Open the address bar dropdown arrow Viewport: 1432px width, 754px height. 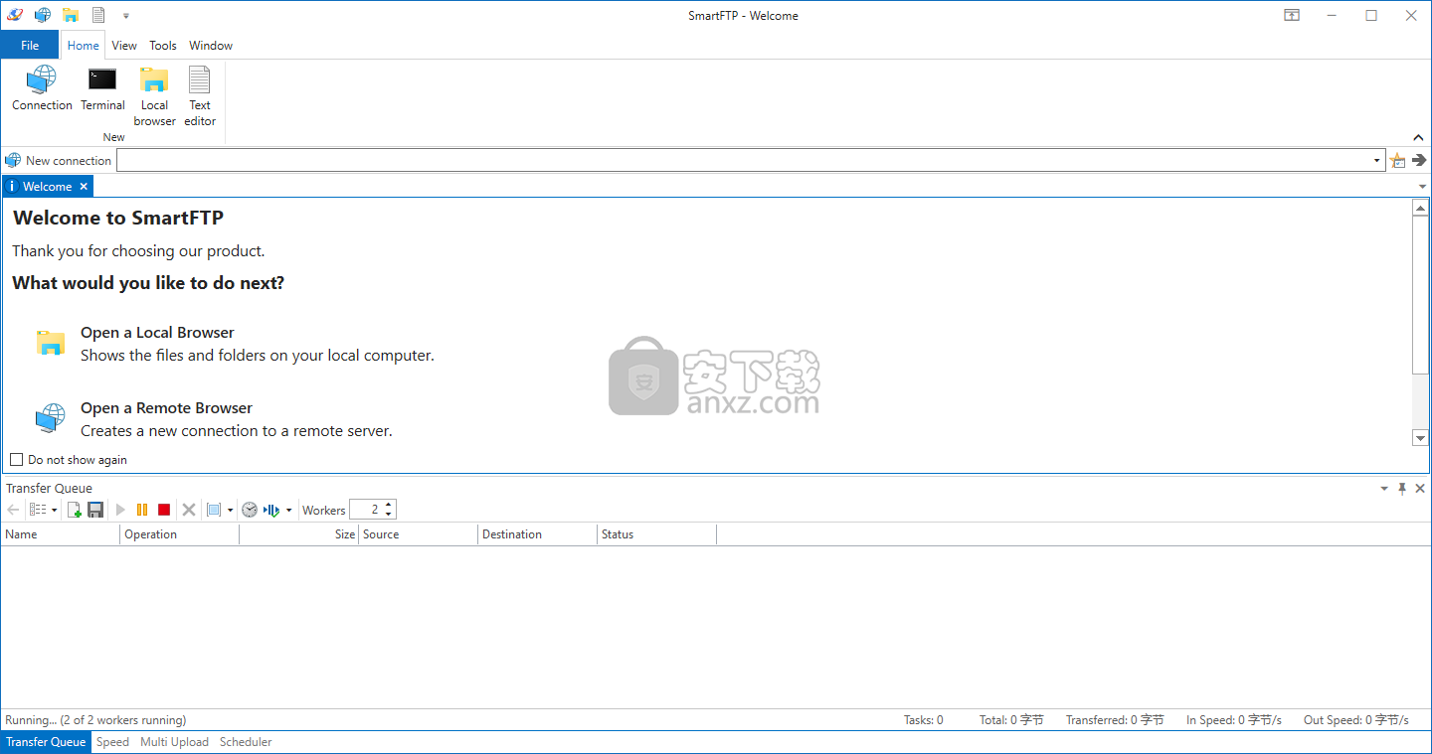[x=1377, y=160]
